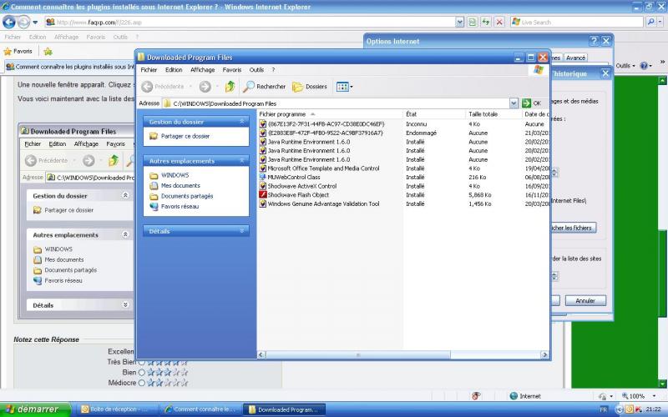Click the Downloaded Program taskbar button
The height and width of the screenshot is (417, 668).
pyautogui.click(x=285, y=409)
